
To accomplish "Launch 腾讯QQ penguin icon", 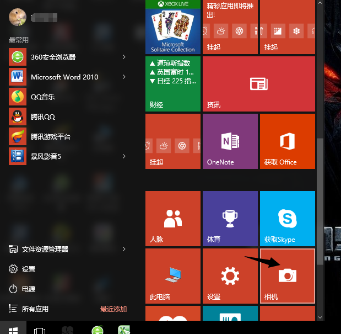I will click(18, 116).
